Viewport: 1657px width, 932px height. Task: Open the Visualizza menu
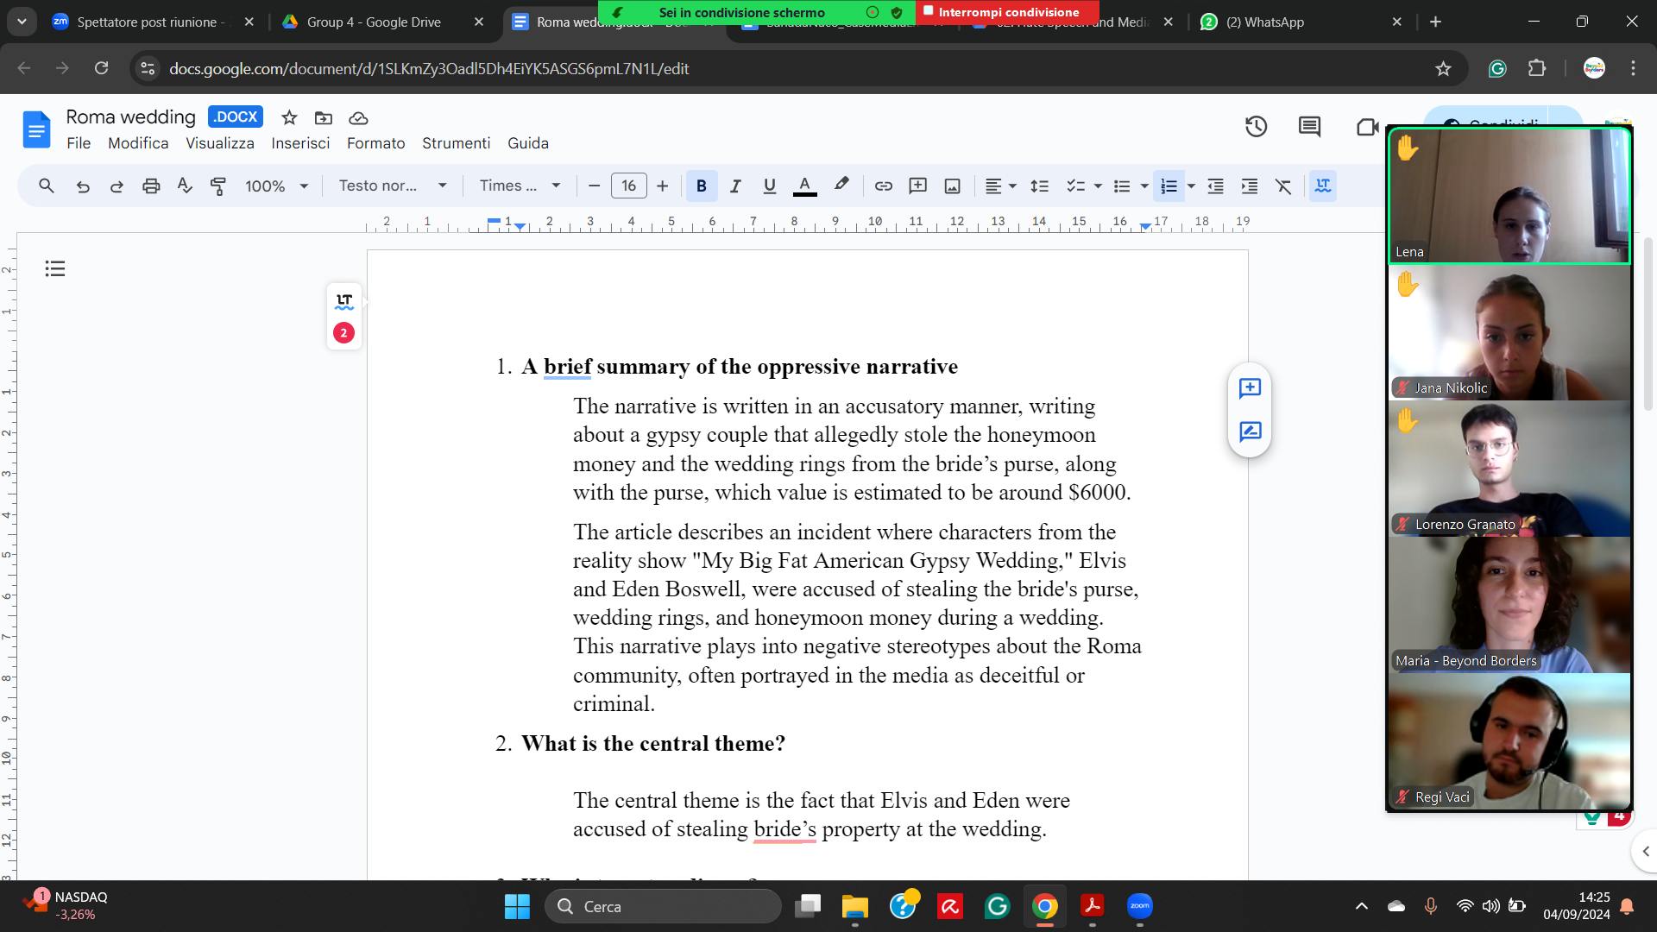(220, 143)
